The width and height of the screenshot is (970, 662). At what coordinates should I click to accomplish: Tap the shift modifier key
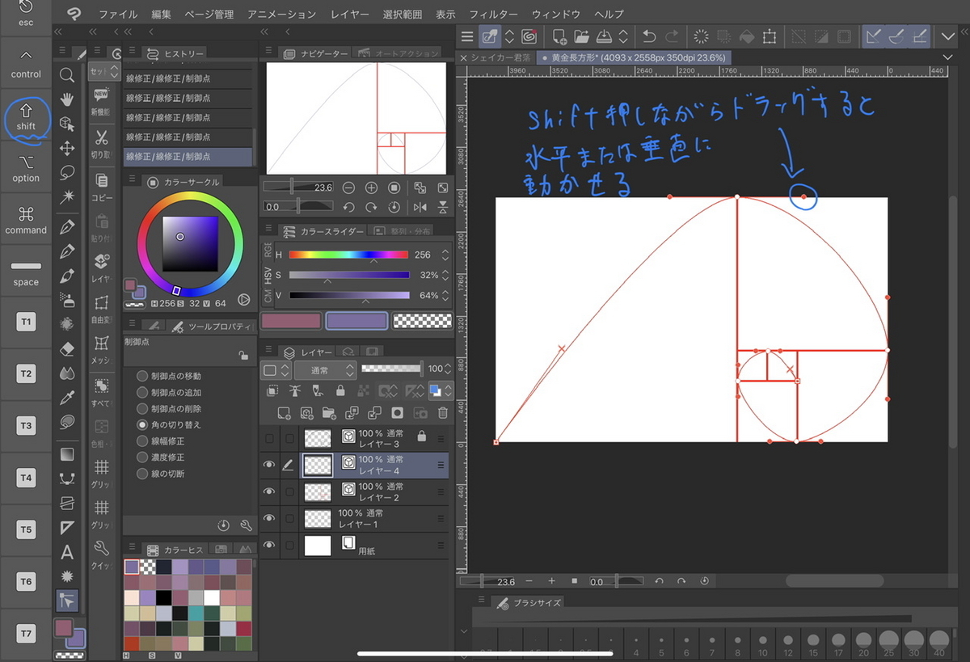[x=26, y=118]
